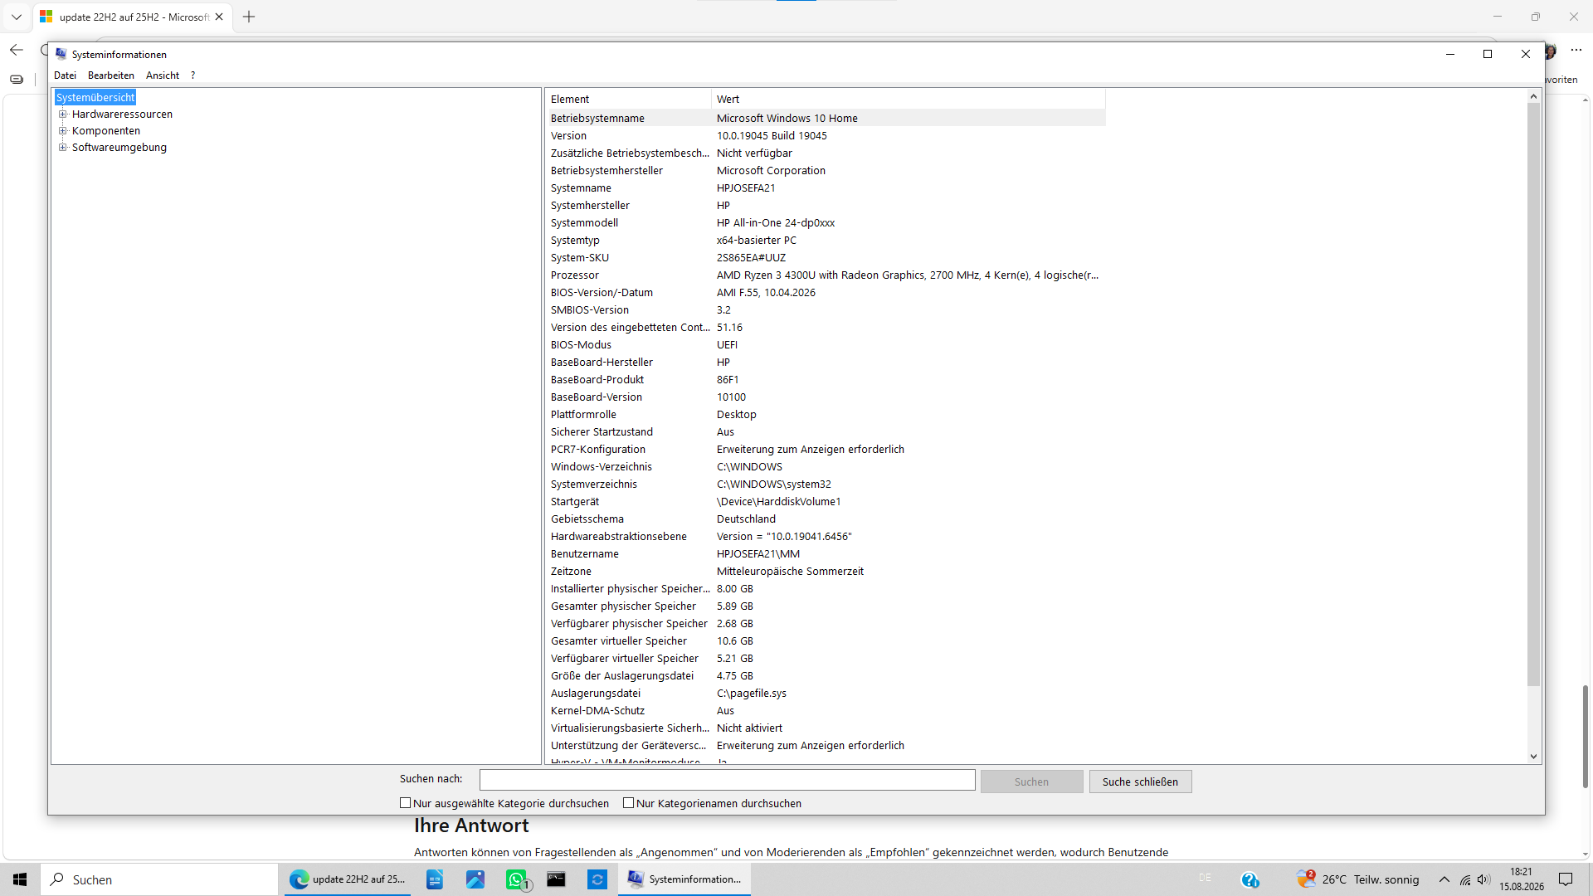
Task: Click the taskbar Suchen search box
Action: click(x=159, y=879)
